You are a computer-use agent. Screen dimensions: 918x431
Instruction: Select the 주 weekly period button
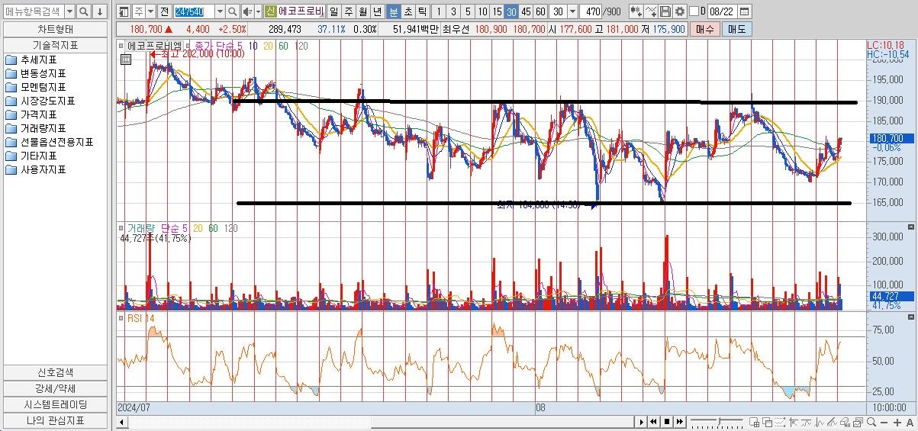(349, 11)
